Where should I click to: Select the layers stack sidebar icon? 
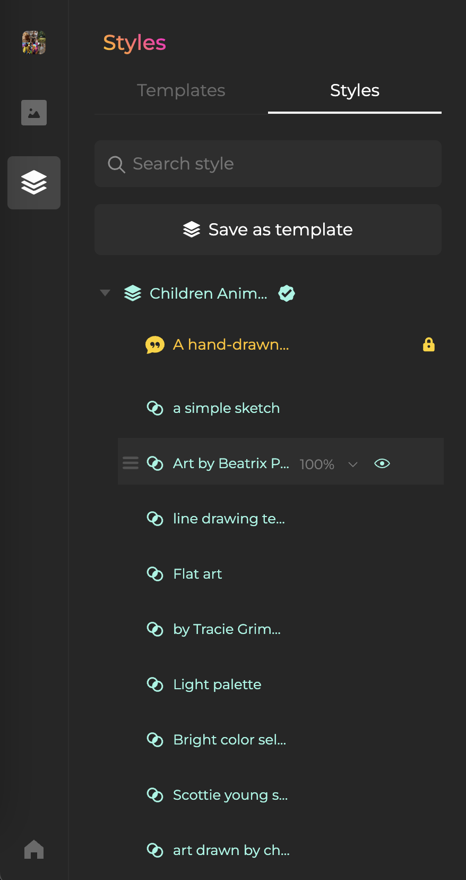coord(34,183)
